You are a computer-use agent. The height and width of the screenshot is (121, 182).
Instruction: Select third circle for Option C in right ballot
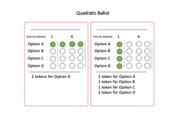click(x=139, y=58)
